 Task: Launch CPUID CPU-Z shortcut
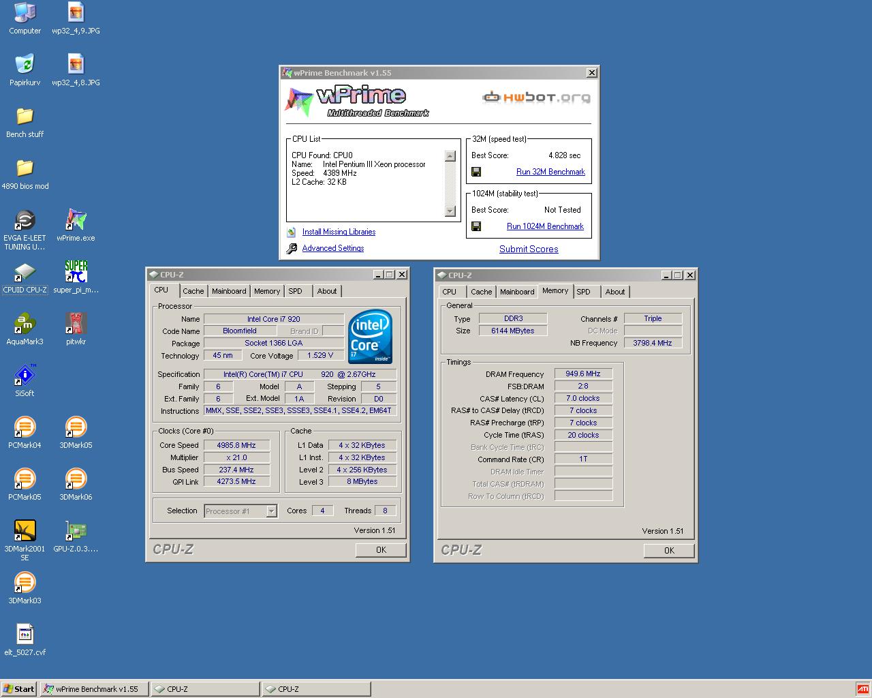click(25, 277)
